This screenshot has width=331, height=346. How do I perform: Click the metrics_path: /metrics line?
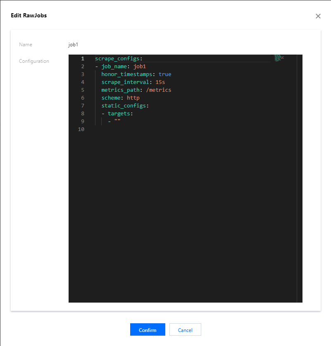tap(136, 90)
